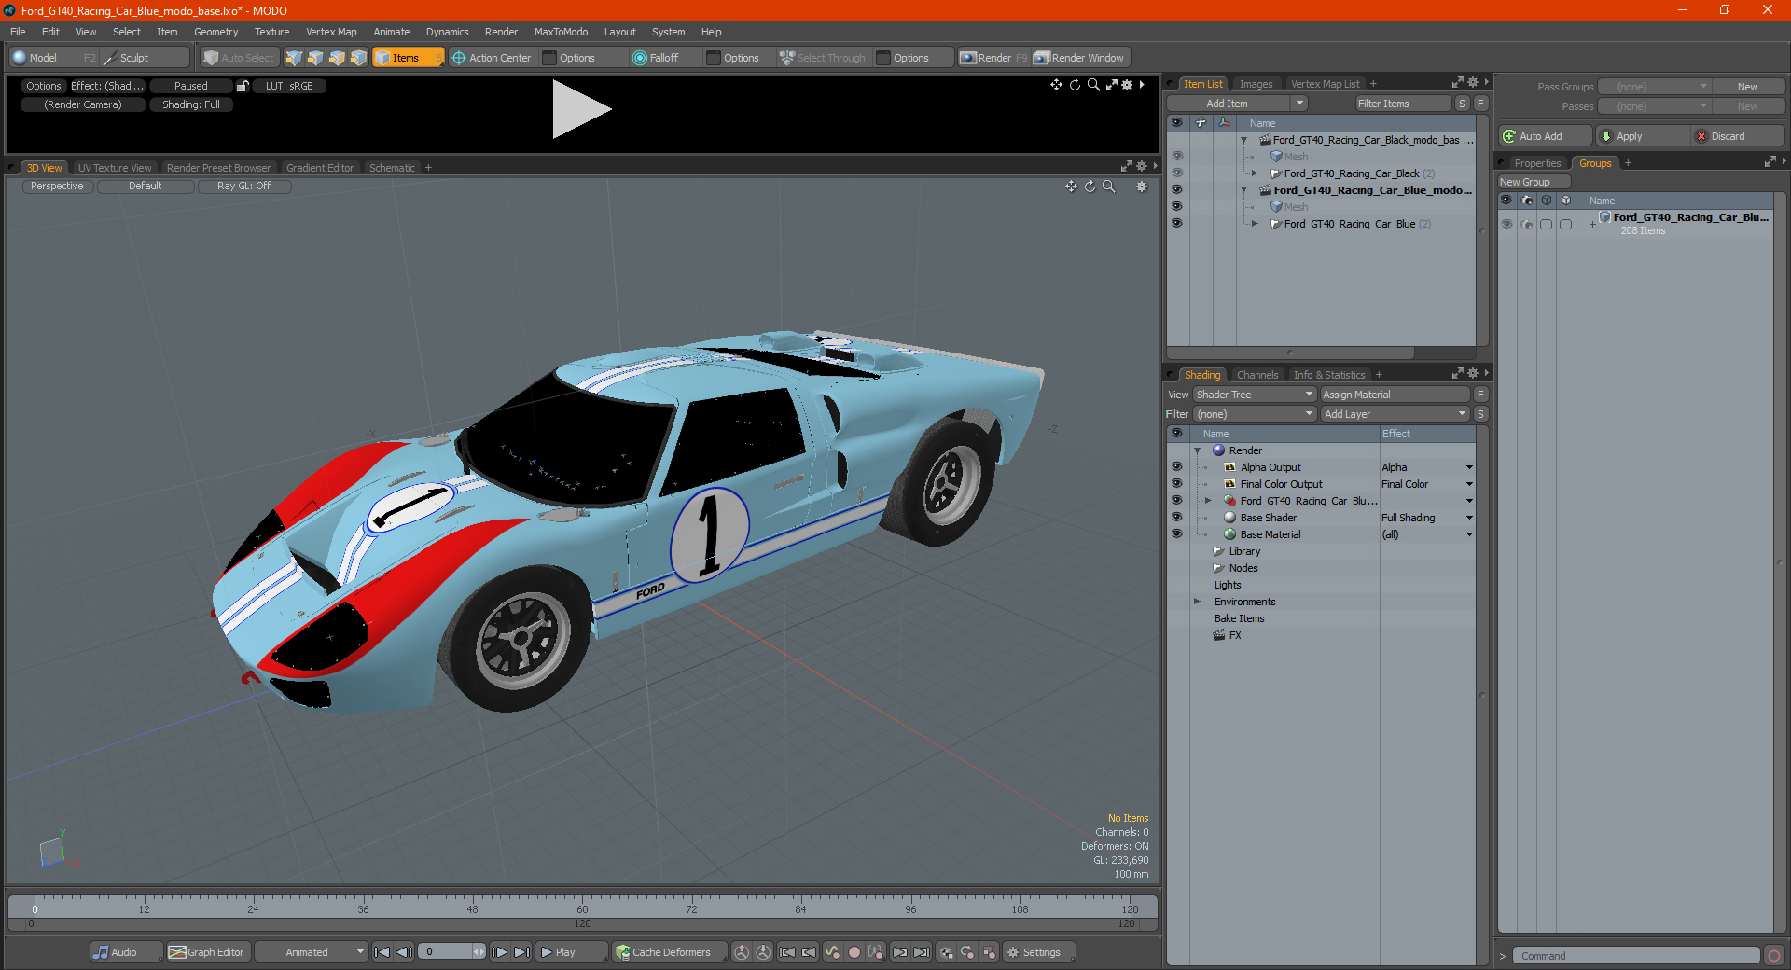Viewport: 1791px width, 970px height.
Task: Open the Dynamics menu
Action: click(447, 32)
